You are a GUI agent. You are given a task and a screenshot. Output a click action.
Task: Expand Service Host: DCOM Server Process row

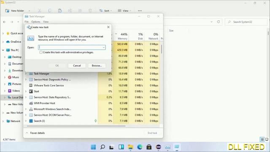point(26,115)
